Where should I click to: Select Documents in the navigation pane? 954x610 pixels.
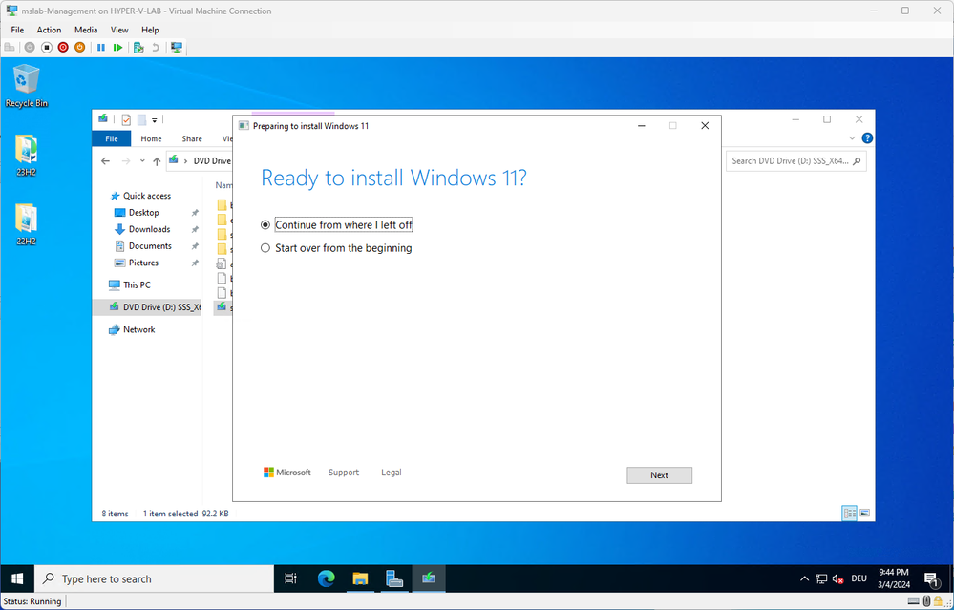[x=150, y=246]
